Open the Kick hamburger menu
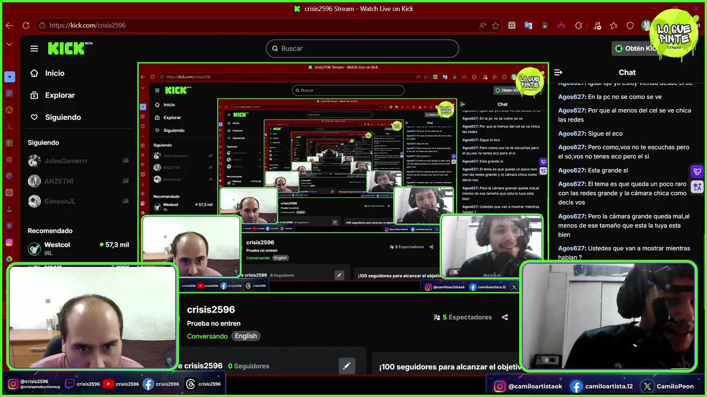Image resolution: width=707 pixels, height=397 pixels. click(34, 49)
